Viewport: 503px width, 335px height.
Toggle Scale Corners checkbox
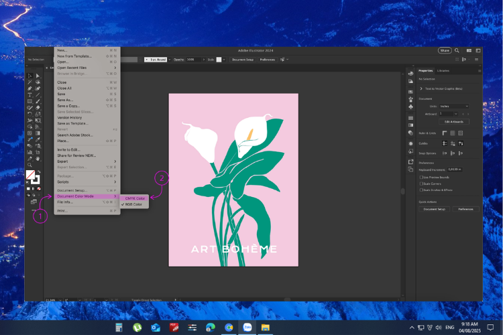click(422, 184)
